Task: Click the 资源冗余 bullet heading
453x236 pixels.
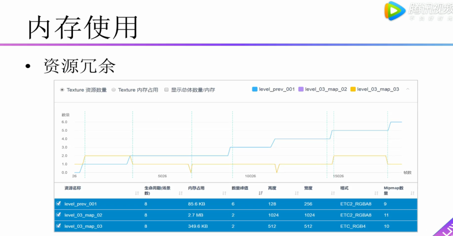Action: (79, 66)
